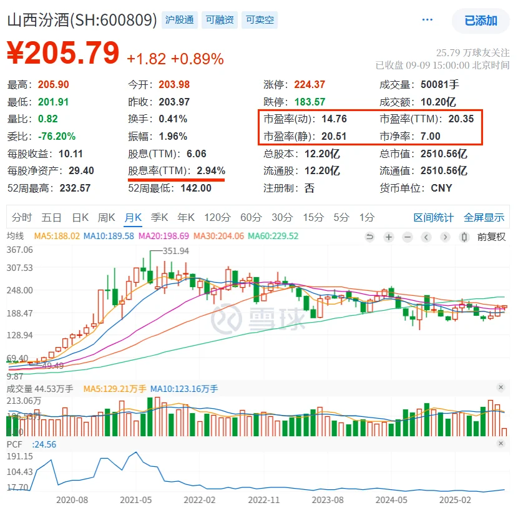Click the 可融资 tag
This screenshot has height=513, width=518.
[220, 20]
